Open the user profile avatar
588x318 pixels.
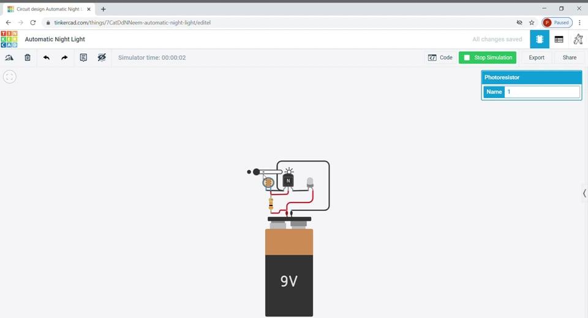pos(578,39)
